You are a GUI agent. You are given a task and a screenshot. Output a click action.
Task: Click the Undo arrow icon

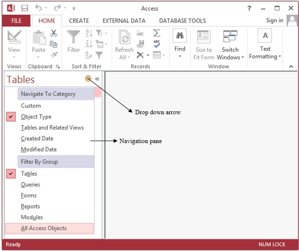39,8
